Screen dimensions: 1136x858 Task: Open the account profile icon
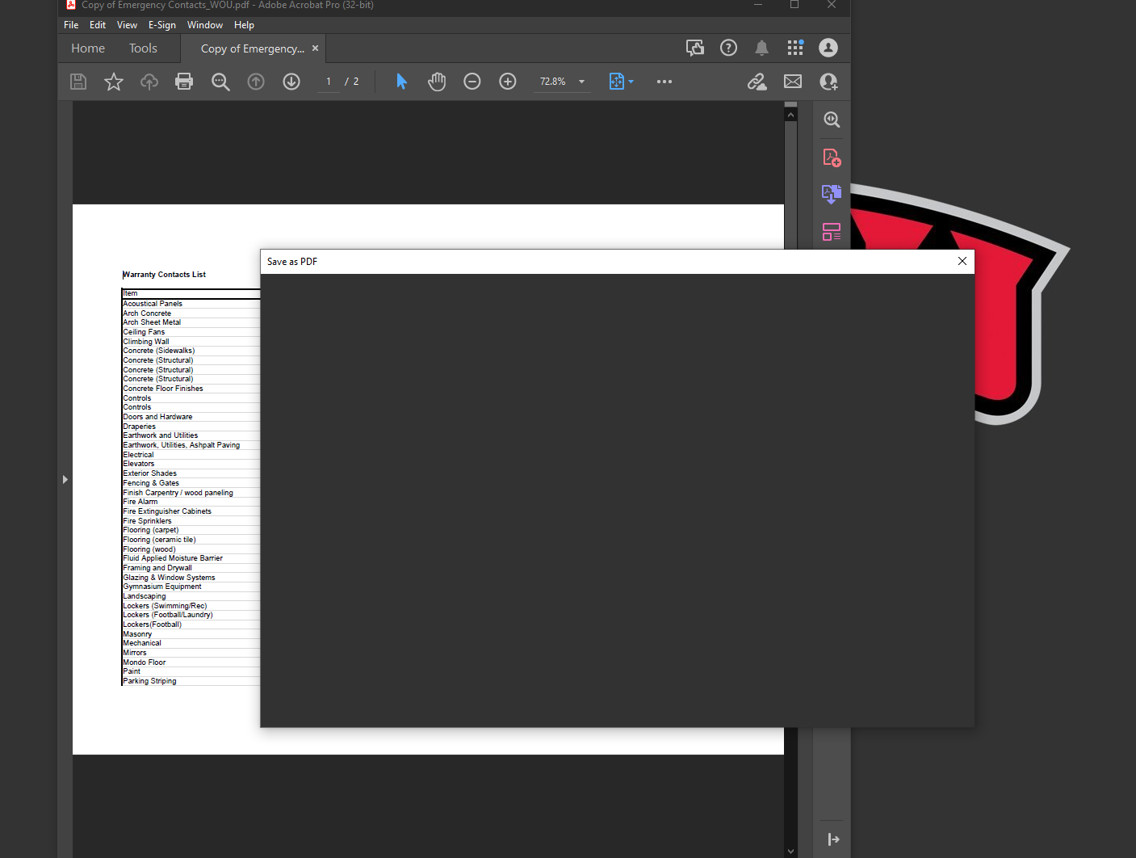pos(828,48)
